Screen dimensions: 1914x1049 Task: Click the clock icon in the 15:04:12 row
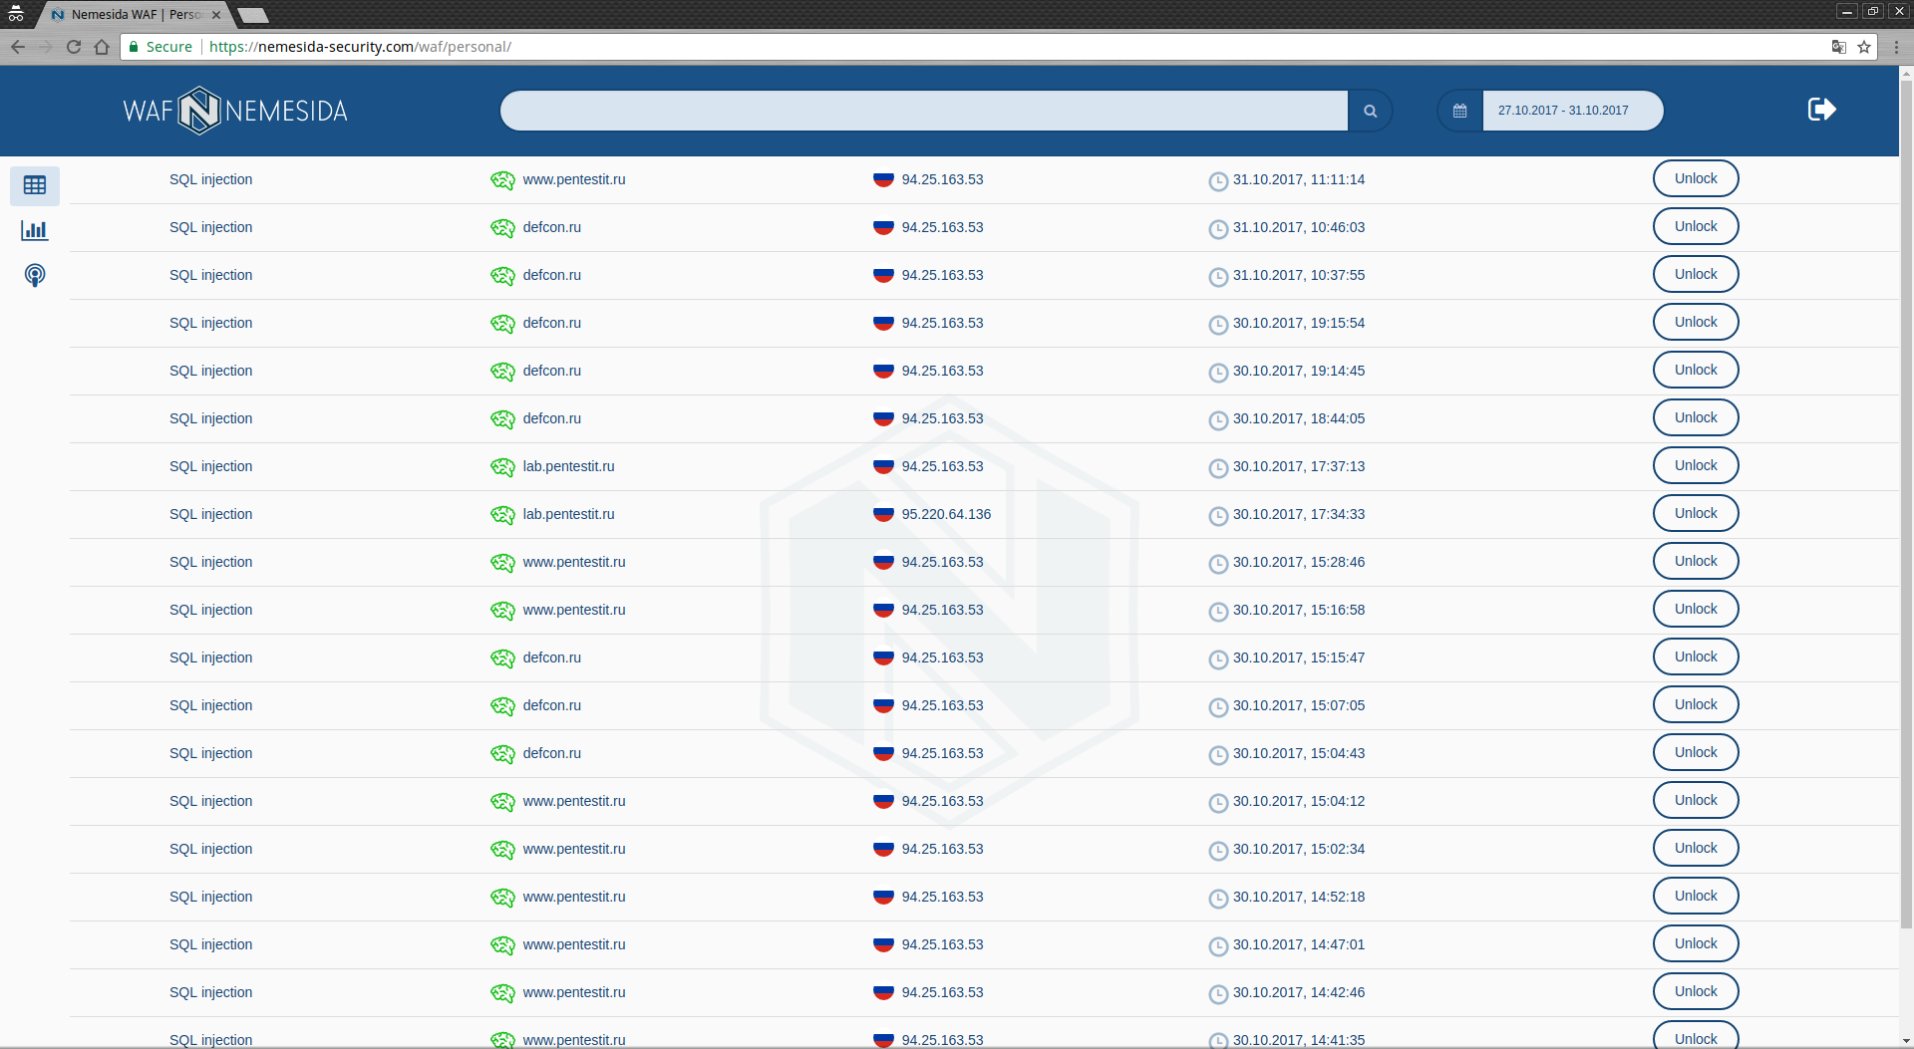pos(1218,803)
